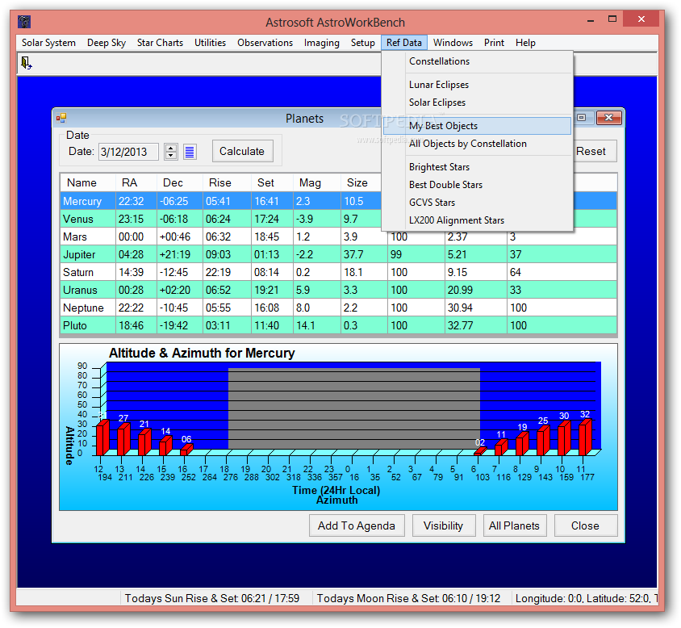
Task: Click the Set column header
Action: click(x=272, y=183)
